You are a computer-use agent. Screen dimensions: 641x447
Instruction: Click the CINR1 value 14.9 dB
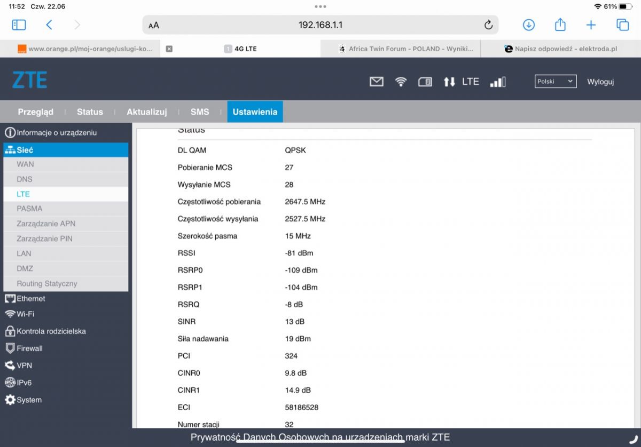tap(298, 390)
